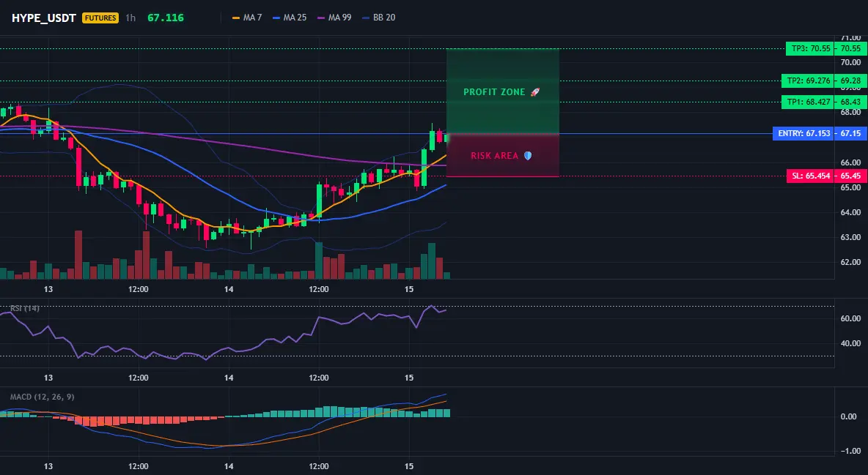Click date 15 on the MACD panel time axis
Viewport: 868px width, 475px height.
pyautogui.click(x=409, y=466)
